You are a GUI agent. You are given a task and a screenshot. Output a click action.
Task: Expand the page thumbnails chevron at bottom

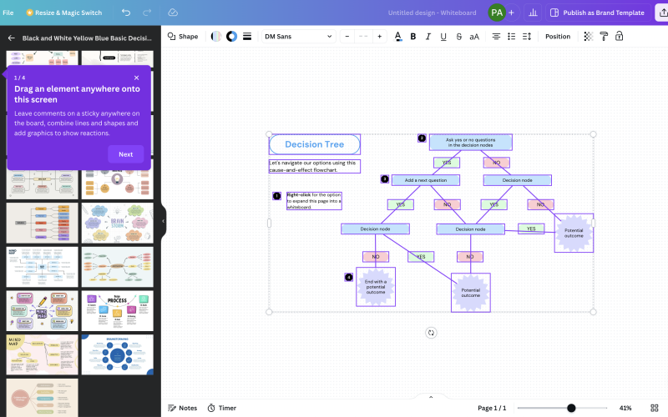click(431, 397)
